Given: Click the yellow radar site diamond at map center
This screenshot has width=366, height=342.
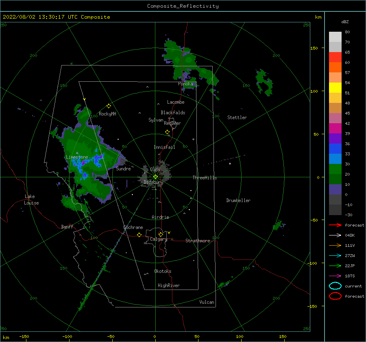Looking at the screenshot, I should pyautogui.click(x=155, y=177).
